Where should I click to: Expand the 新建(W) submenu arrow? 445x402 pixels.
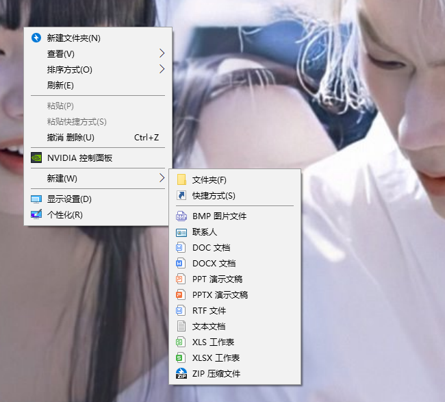point(162,178)
